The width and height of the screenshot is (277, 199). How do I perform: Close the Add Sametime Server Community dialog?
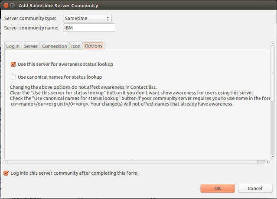tap(6, 6)
